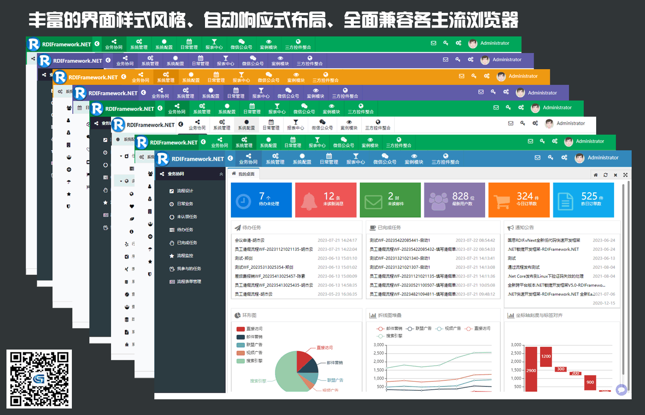Open 流程设计 in the dark sidebar
The height and width of the screenshot is (415, 645).
tap(185, 191)
